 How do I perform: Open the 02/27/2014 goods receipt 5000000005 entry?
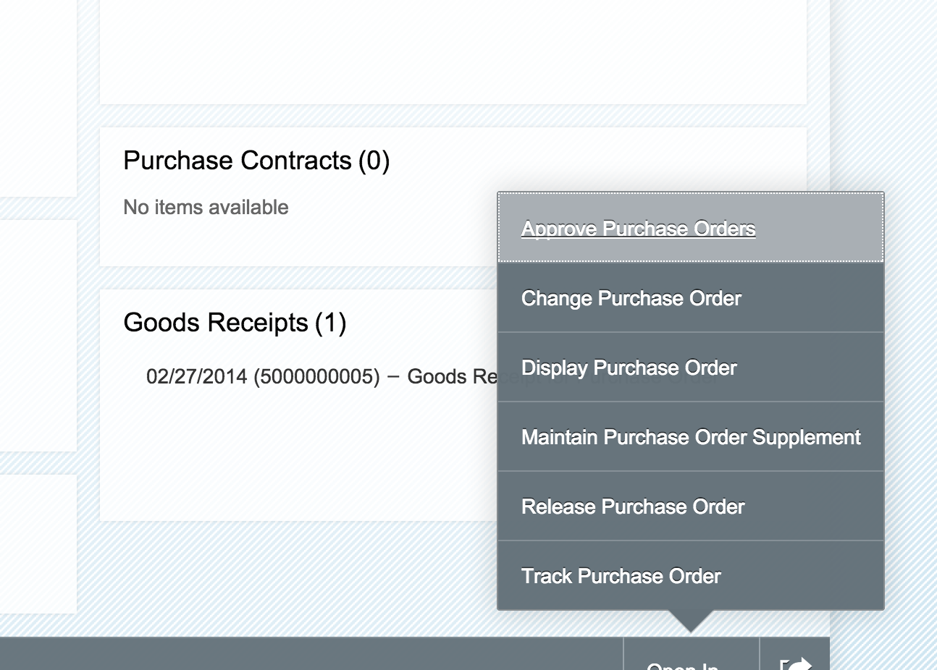319,377
